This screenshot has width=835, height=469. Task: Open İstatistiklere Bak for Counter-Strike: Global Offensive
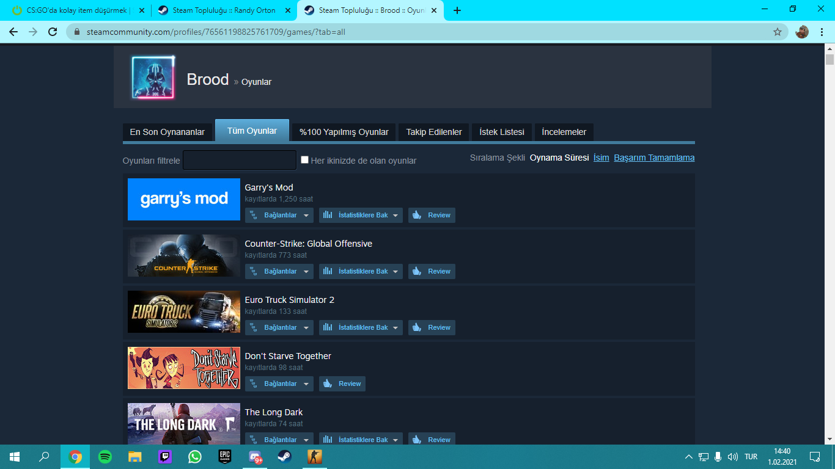click(x=361, y=271)
